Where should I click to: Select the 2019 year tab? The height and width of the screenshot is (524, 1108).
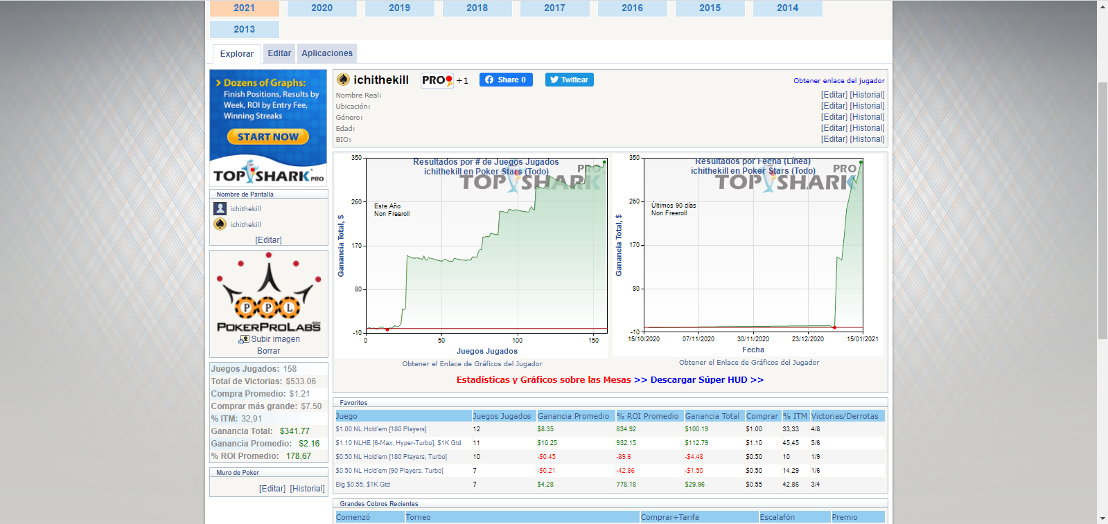point(399,8)
